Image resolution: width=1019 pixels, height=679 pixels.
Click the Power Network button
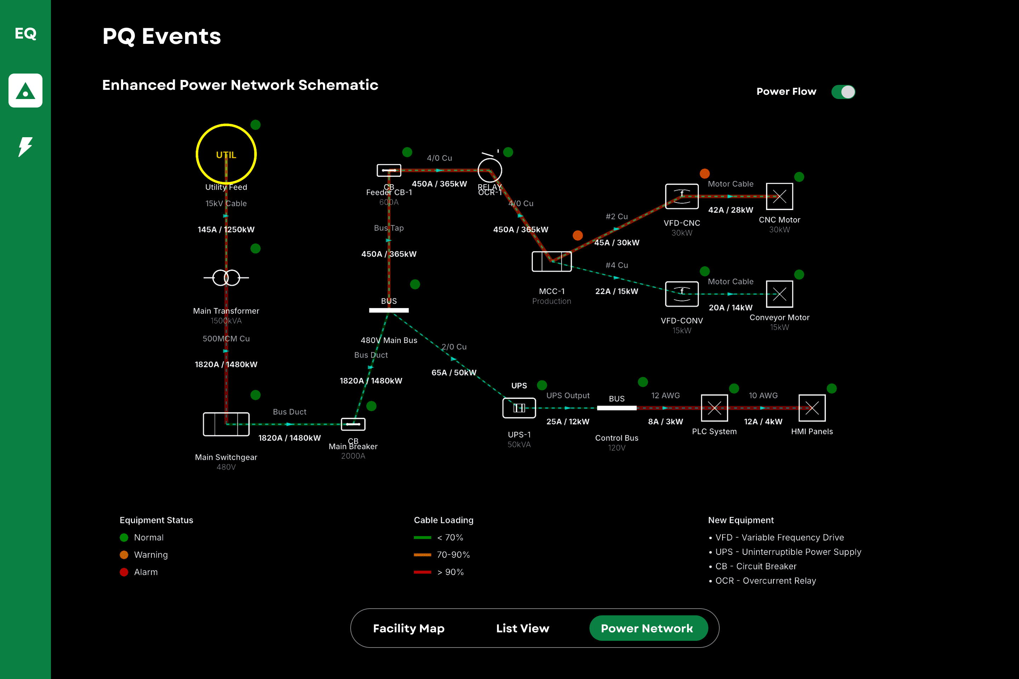coord(648,628)
